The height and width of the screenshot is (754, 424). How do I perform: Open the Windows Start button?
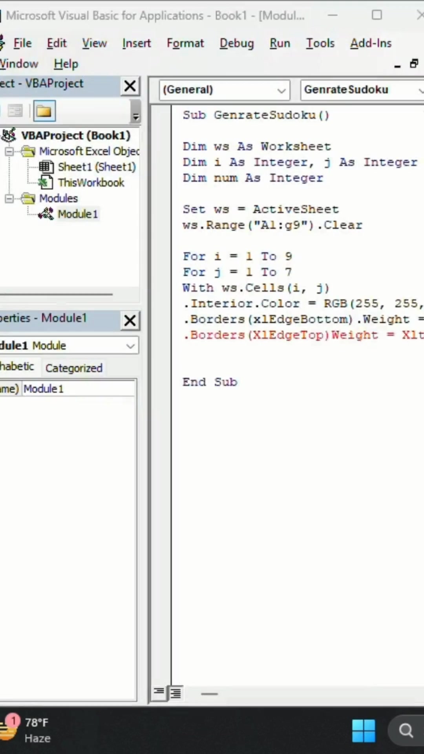(364, 731)
